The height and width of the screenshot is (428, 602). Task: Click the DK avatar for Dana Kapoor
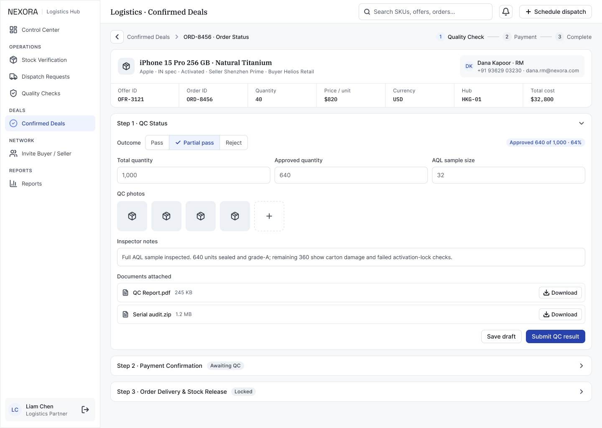[x=469, y=66]
